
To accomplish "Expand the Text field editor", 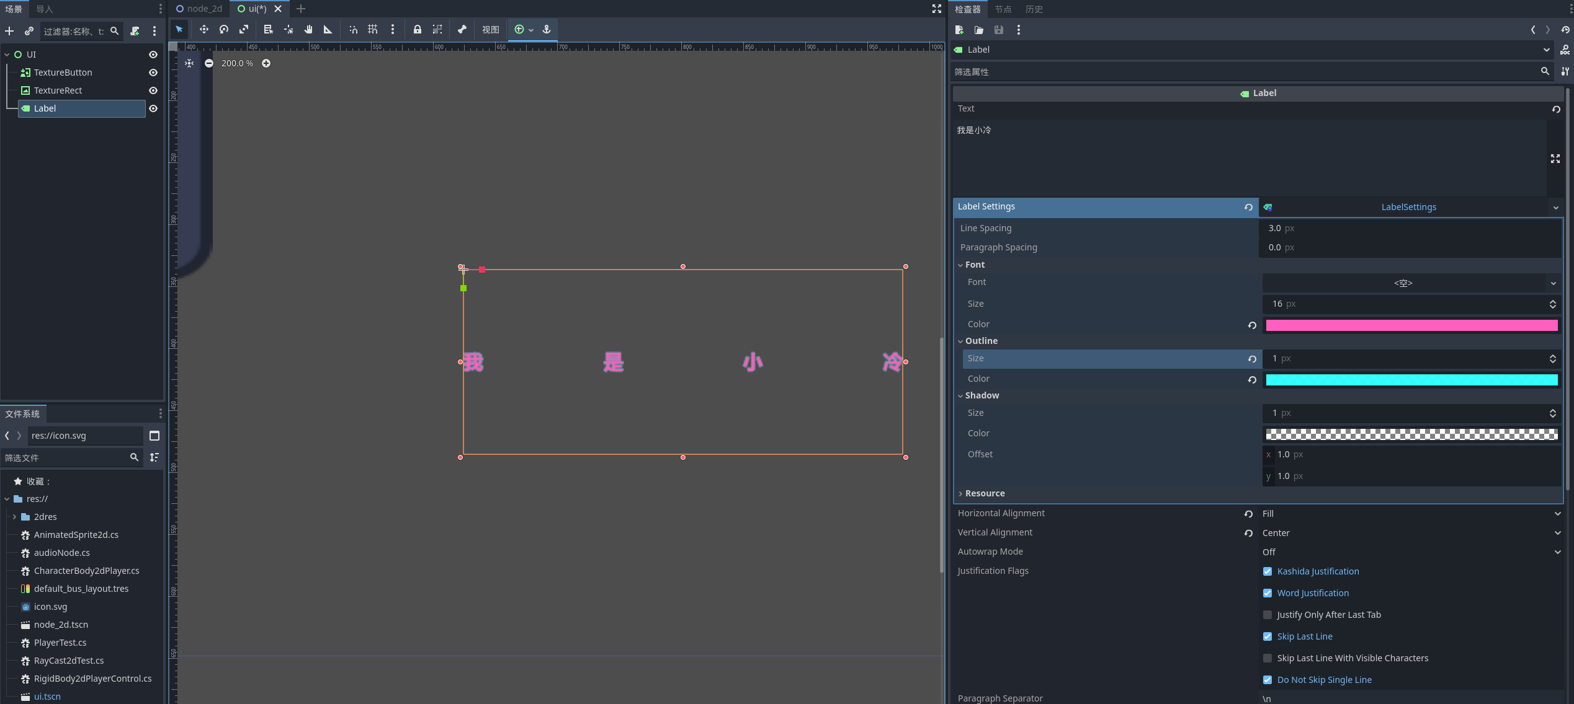I will [1555, 159].
